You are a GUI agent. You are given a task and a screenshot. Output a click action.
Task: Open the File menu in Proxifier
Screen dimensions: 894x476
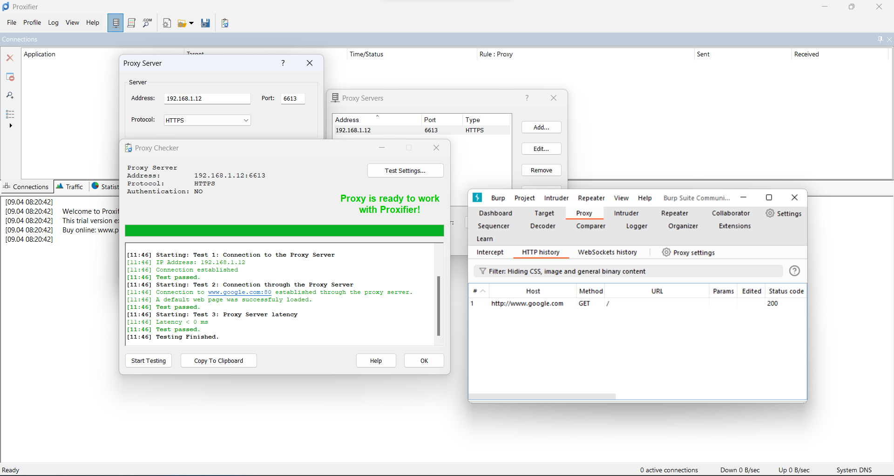[12, 22]
